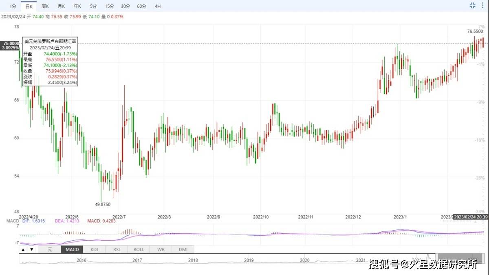The height and width of the screenshot is (275, 489).
Task: Select the 30分 timeframe
Action: coord(126,6)
